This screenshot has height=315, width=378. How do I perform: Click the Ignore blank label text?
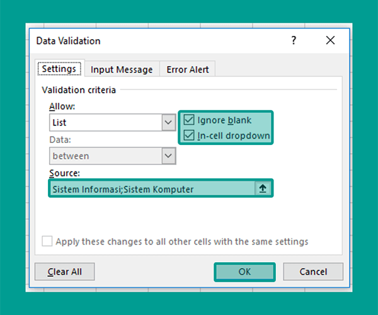click(224, 120)
